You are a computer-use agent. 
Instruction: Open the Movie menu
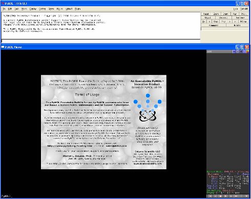click(24, 9)
